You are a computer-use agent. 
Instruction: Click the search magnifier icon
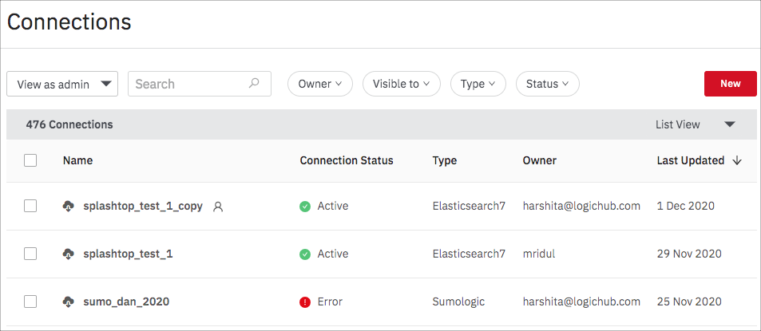254,84
